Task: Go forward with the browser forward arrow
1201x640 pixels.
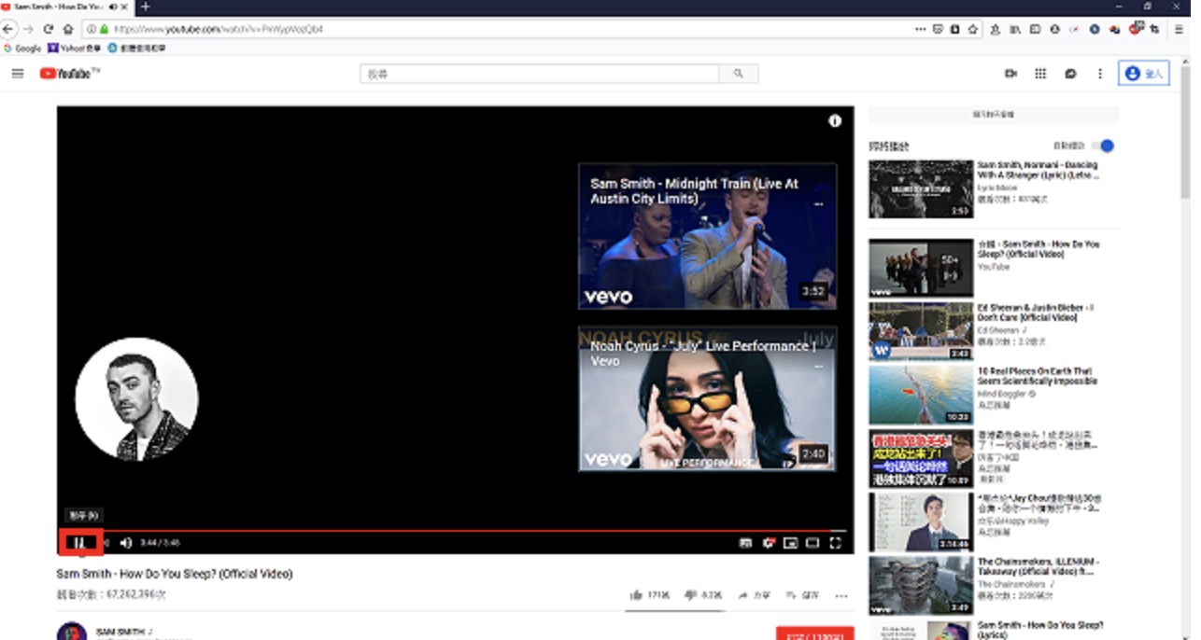Action: tap(29, 29)
